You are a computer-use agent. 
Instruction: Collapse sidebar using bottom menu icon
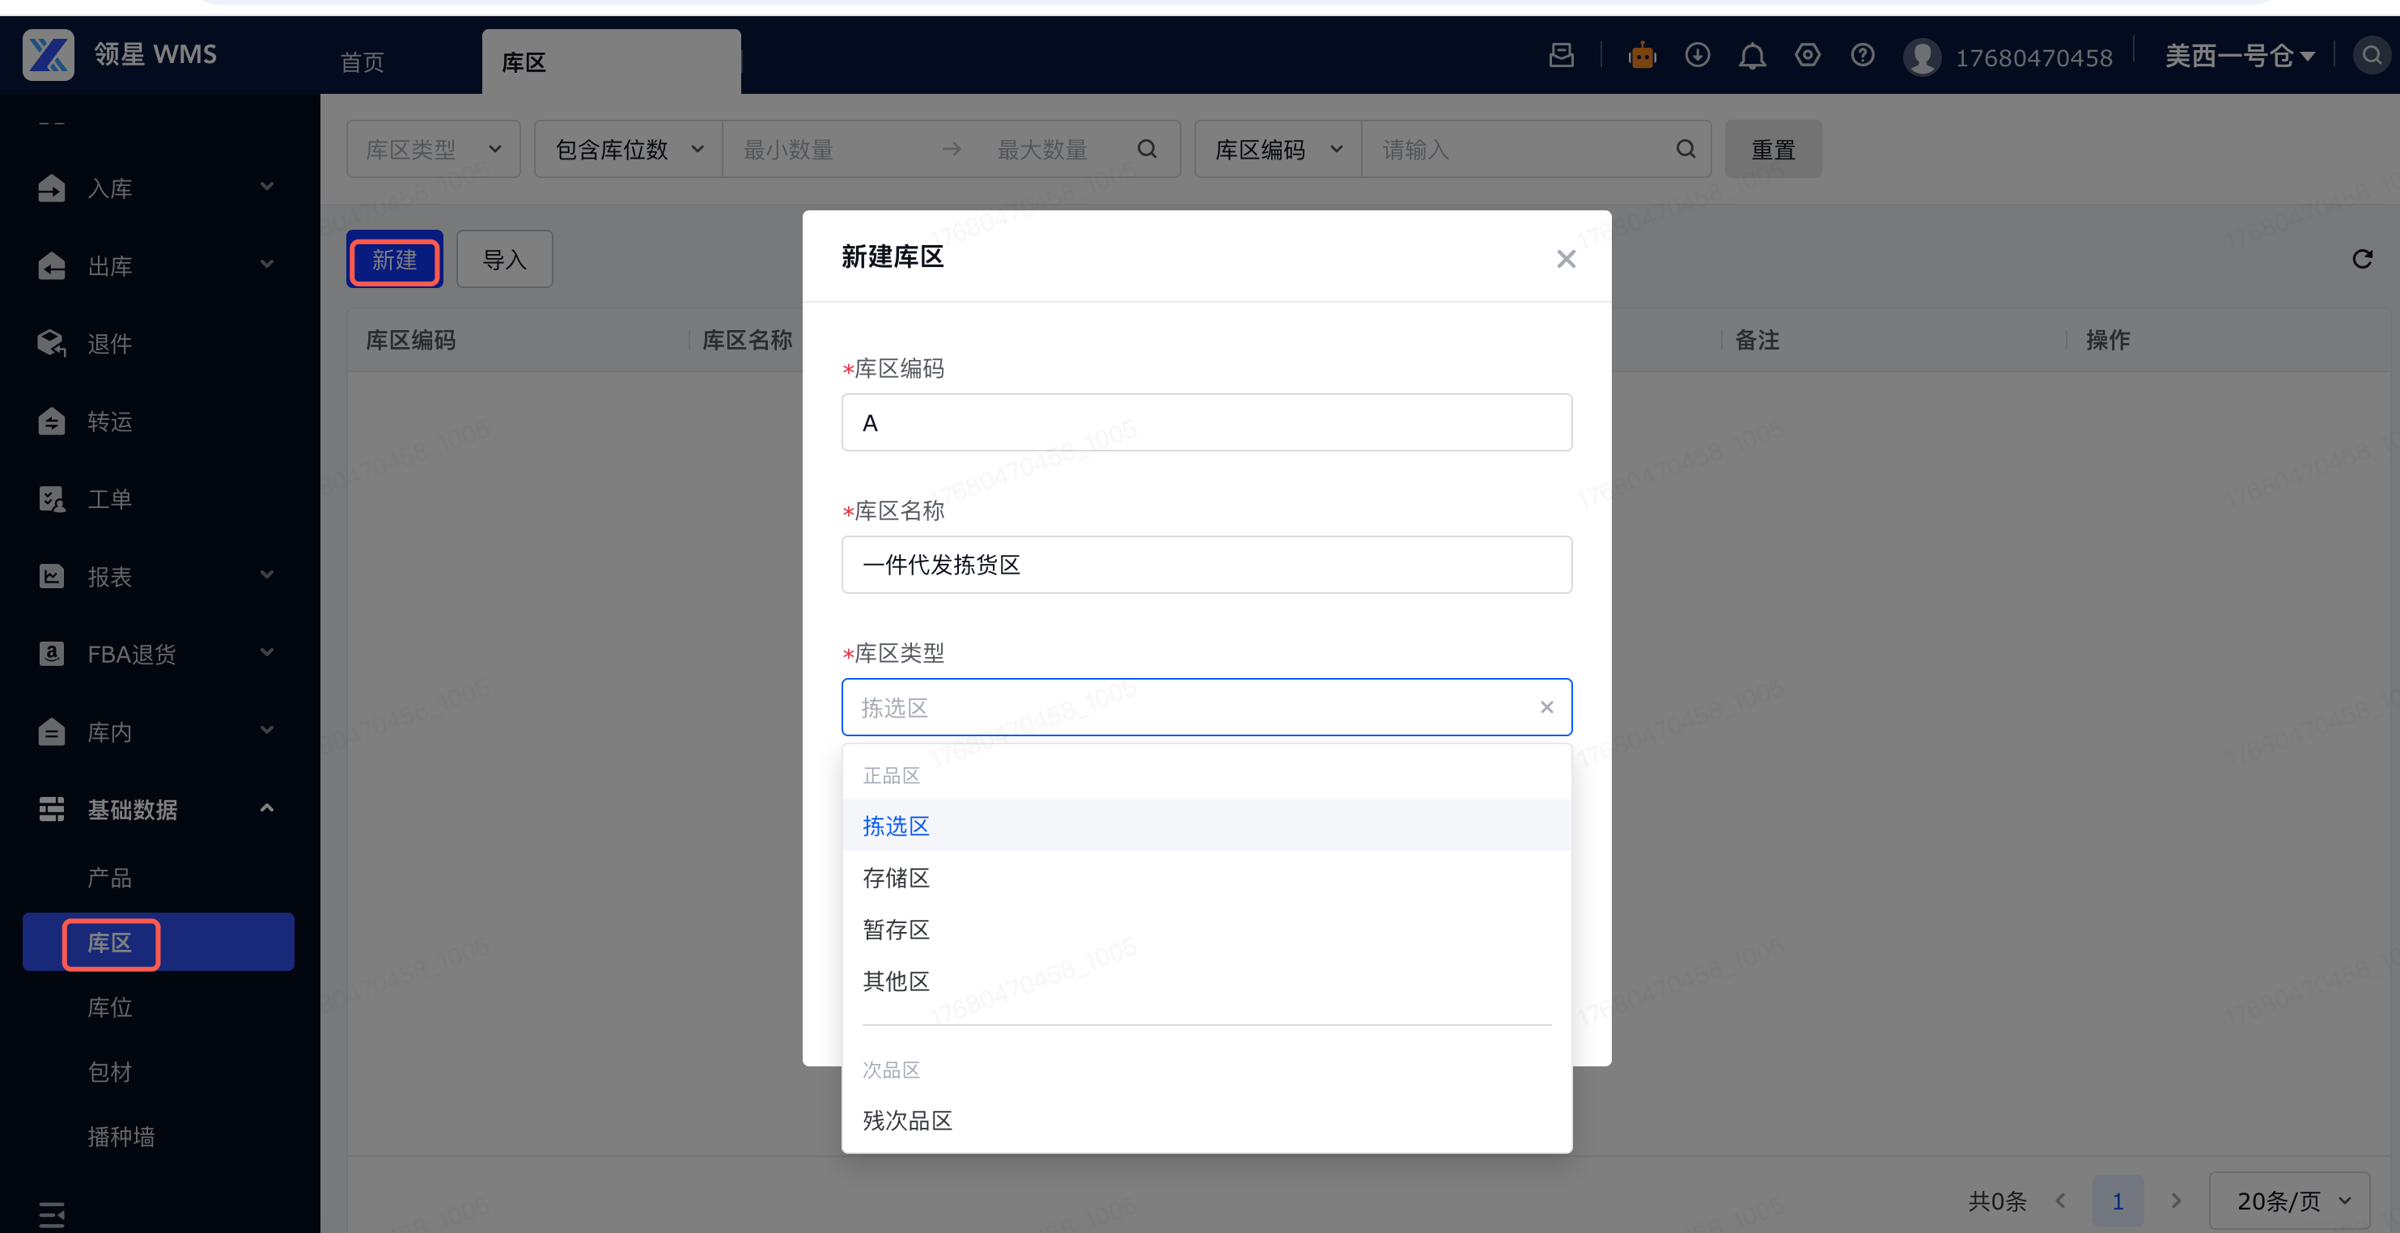coord(51,1214)
